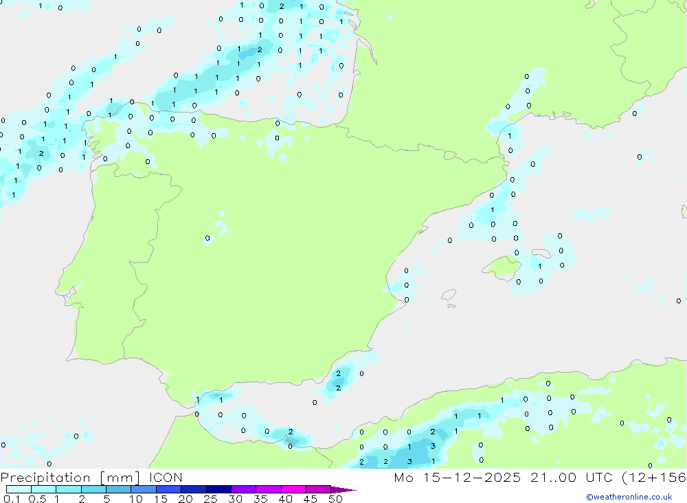The width and height of the screenshot is (687, 503).
Task: Click the '0.5' legend scale label
Action: pos(37,499)
